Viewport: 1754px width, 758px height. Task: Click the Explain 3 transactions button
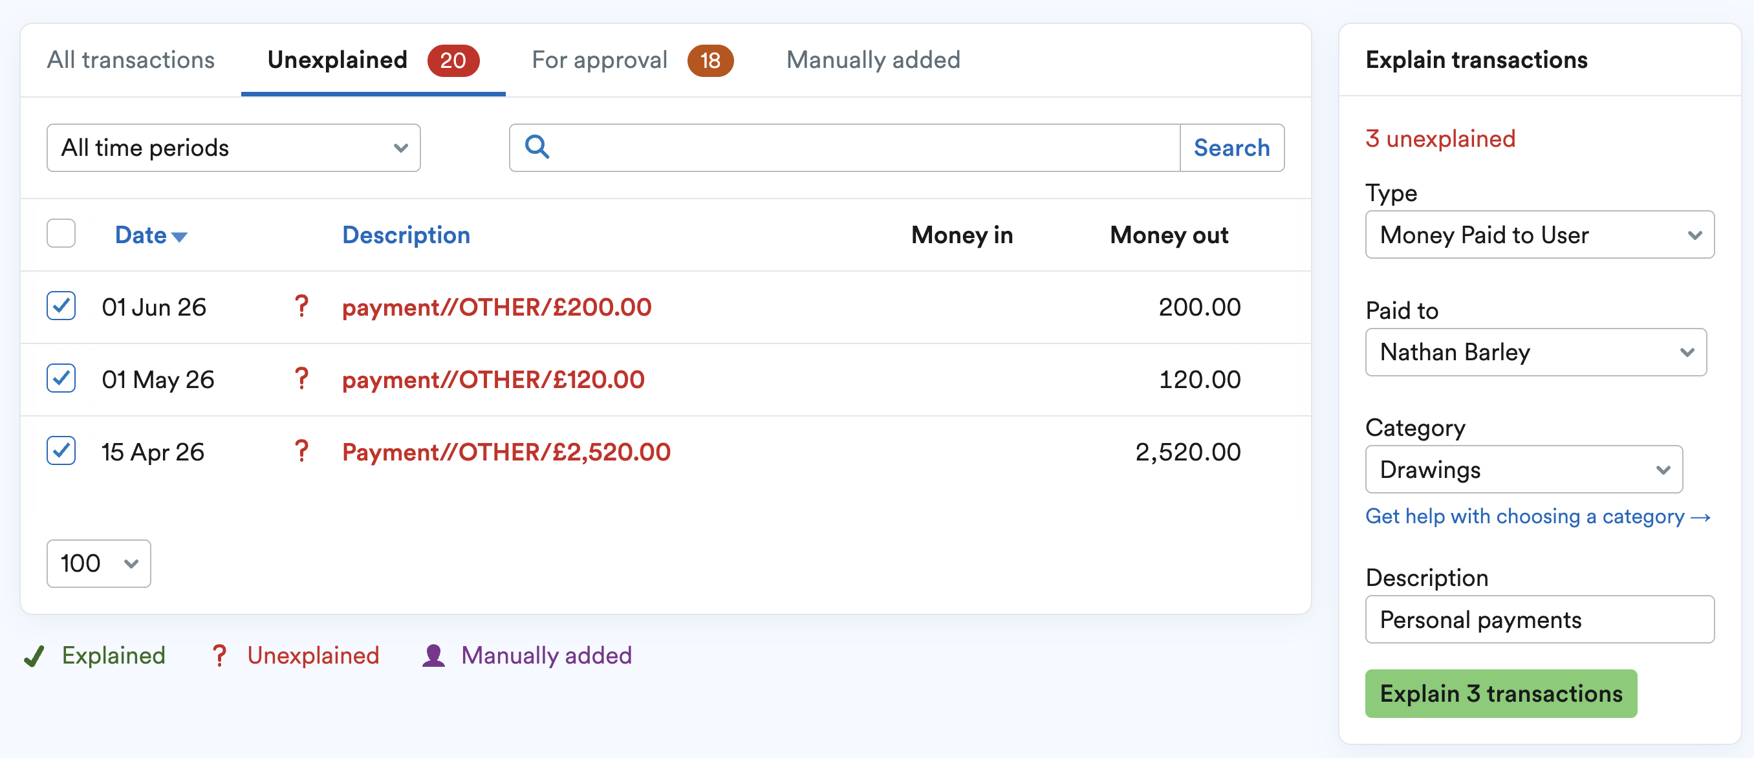[x=1500, y=693]
